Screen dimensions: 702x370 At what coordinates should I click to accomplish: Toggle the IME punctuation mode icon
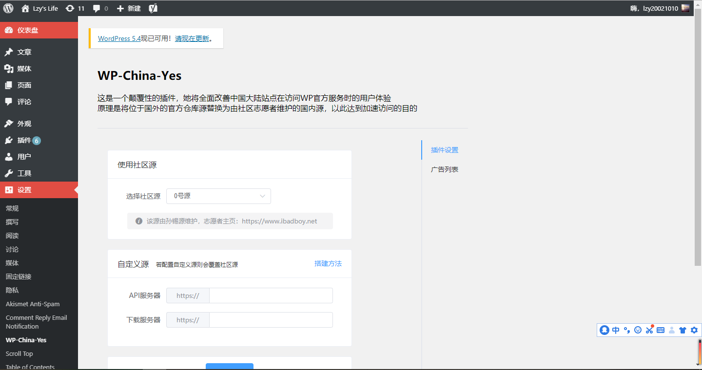coord(627,330)
